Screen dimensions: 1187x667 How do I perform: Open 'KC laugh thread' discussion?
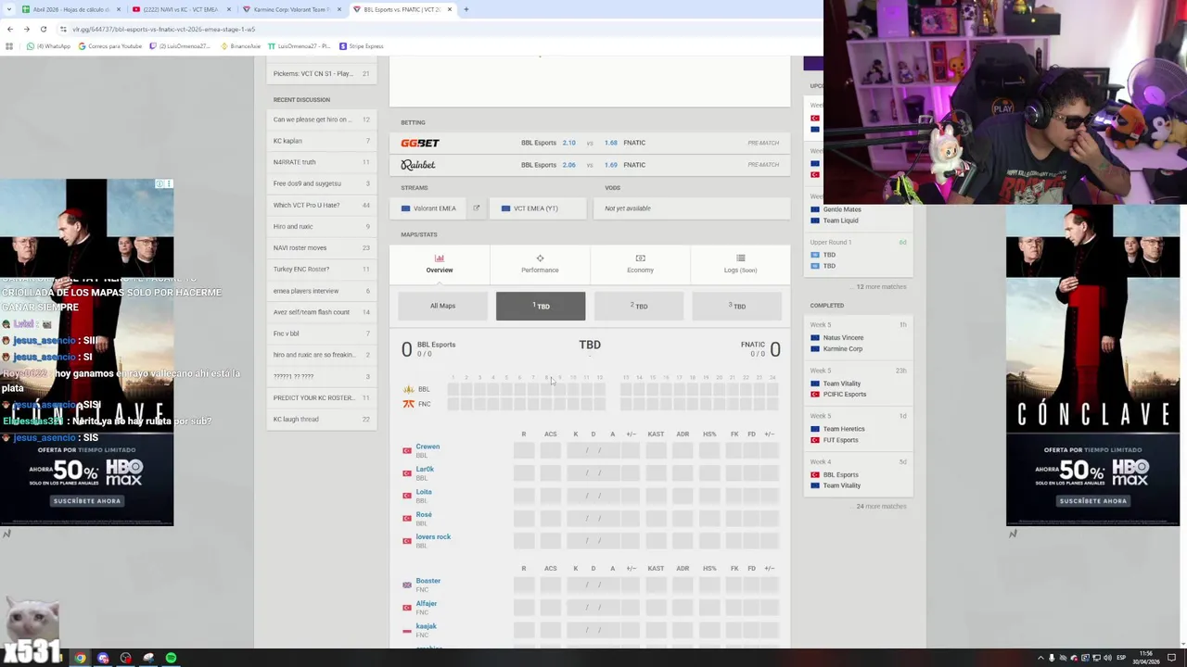(321, 419)
